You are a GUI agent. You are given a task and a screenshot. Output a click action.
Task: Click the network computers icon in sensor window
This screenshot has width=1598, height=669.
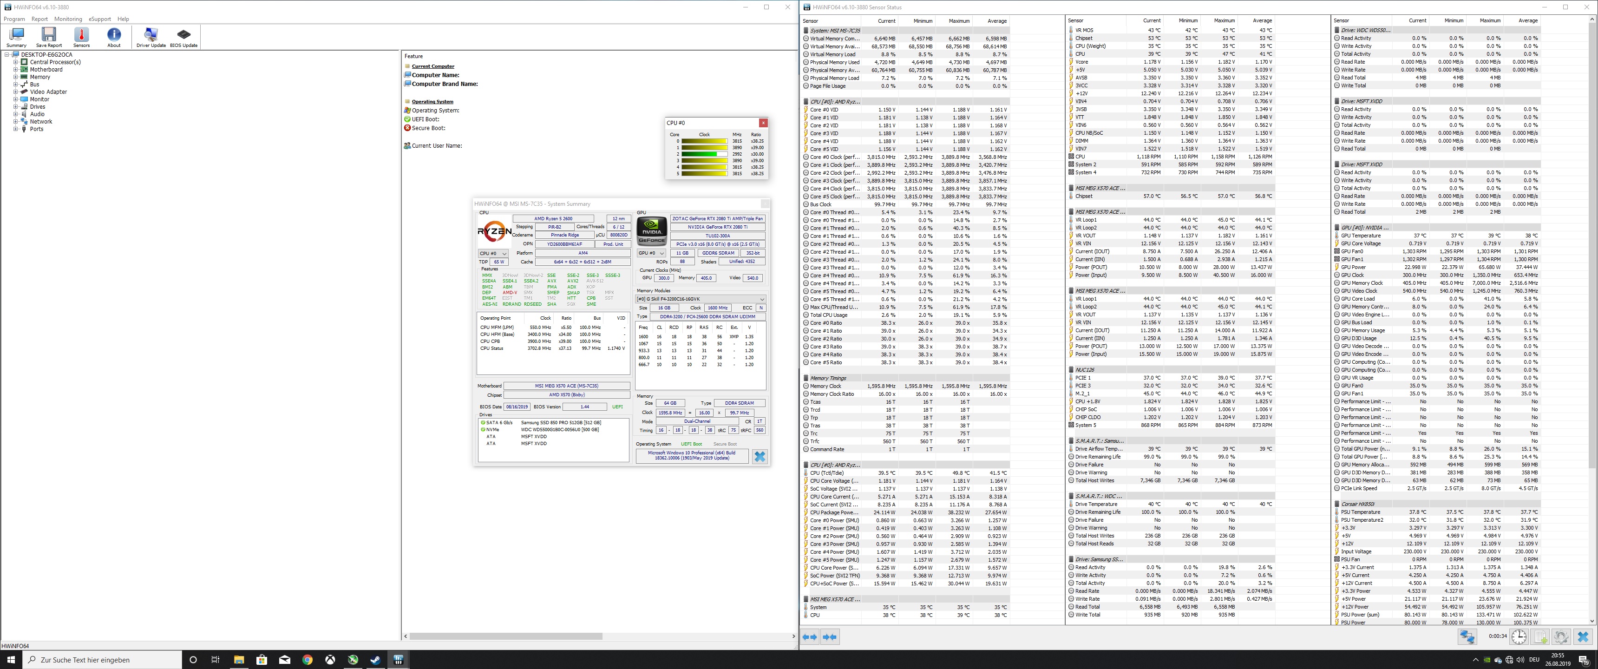tap(1467, 637)
